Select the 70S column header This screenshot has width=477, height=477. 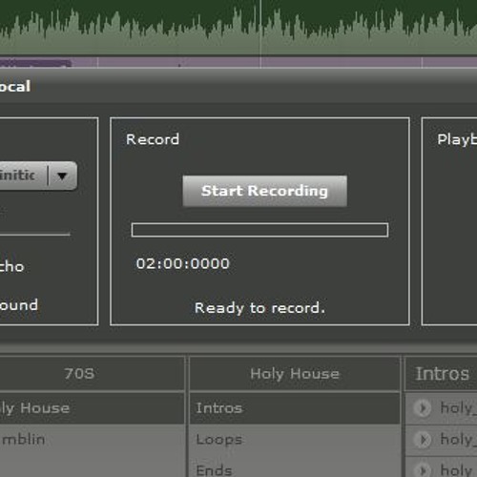(79, 373)
